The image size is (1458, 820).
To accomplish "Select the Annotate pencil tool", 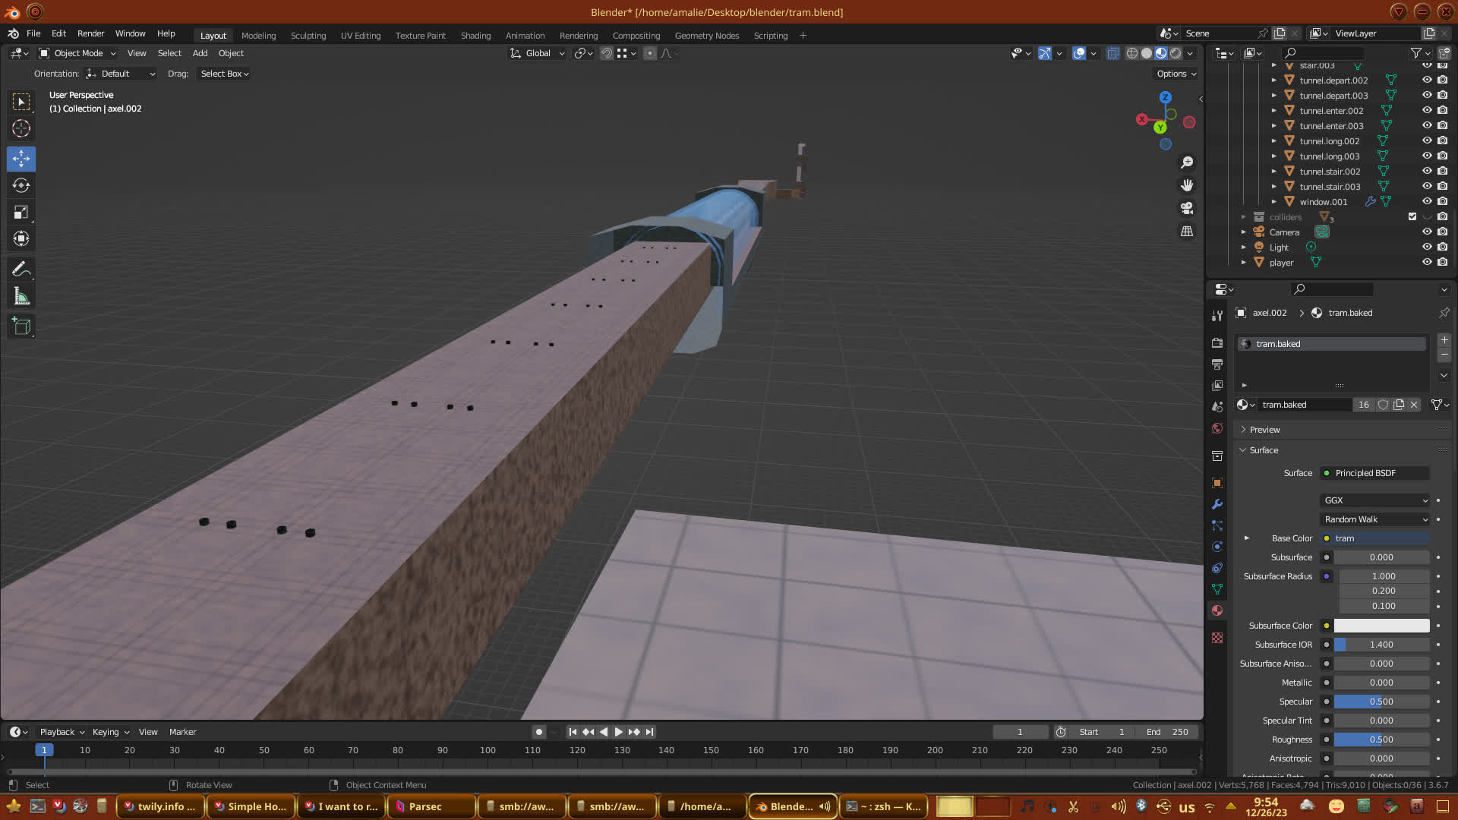I will [x=21, y=270].
